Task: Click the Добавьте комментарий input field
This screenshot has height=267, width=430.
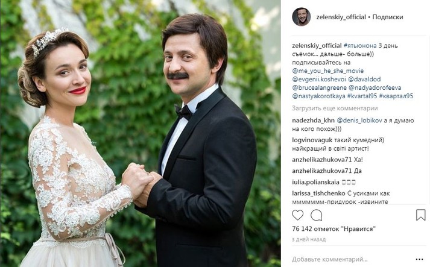Action: pyautogui.click(x=352, y=259)
